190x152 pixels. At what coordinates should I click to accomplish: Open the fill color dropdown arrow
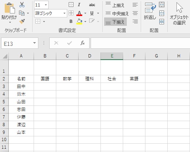pos(85,22)
